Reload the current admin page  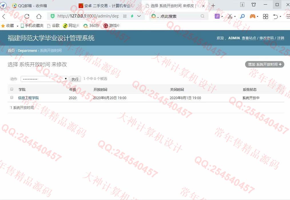[27, 16]
